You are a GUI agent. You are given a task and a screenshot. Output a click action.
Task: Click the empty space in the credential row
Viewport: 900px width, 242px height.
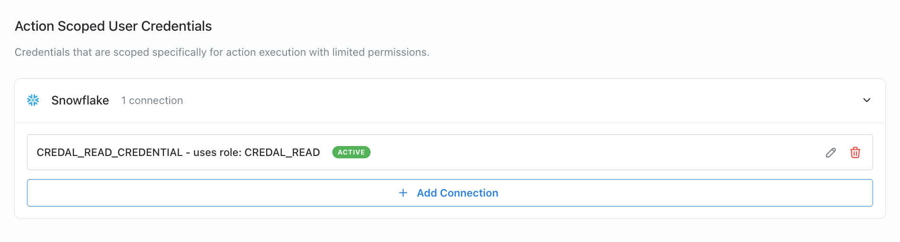[591, 153]
